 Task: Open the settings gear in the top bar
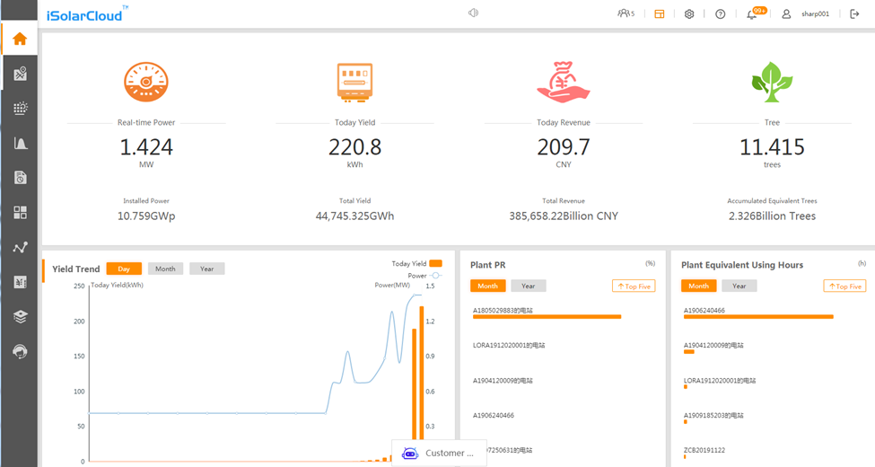[x=689, y=14]
